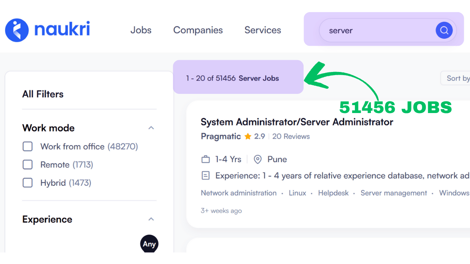Click the Pune location pin icon
The width and height of the screenshot is (470, 264).
pyautogui.click(x=258, y=160)
